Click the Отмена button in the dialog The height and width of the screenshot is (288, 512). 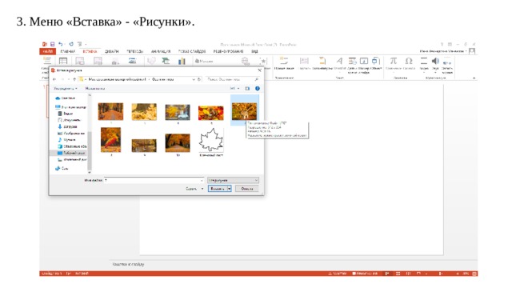pos(247,189)
